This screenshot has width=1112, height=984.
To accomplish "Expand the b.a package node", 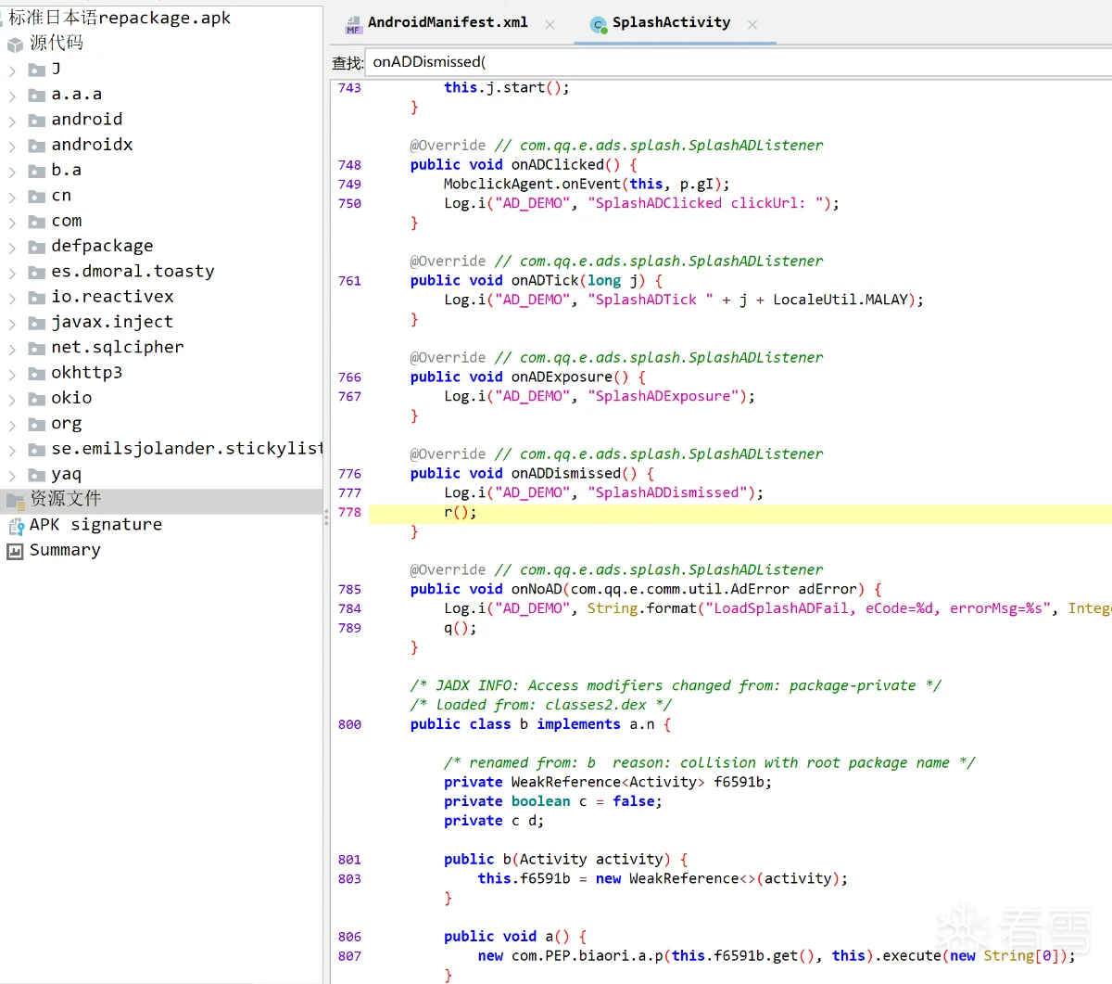I will click(x=12, y=172).
